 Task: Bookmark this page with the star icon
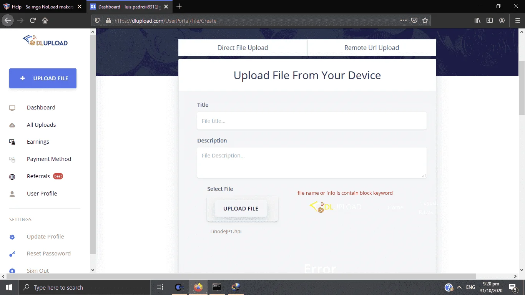[x=425, y=21]
